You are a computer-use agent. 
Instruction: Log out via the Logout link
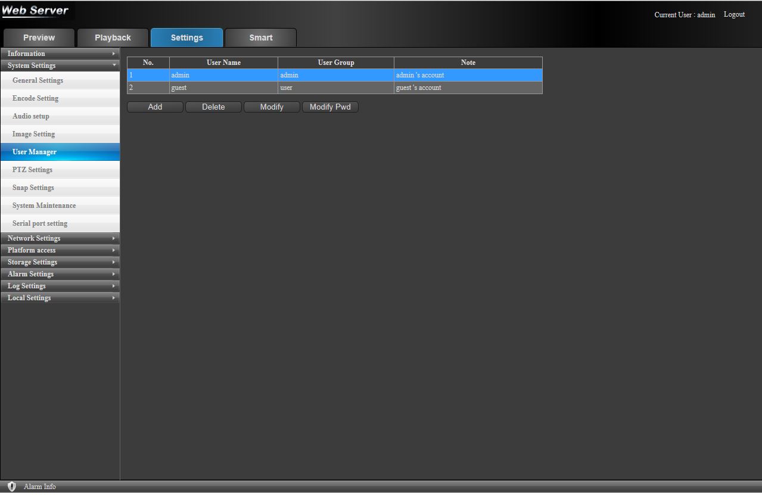(734, 14)
